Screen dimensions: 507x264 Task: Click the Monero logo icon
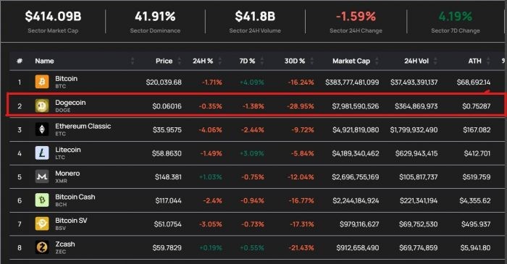pos(42,176)
